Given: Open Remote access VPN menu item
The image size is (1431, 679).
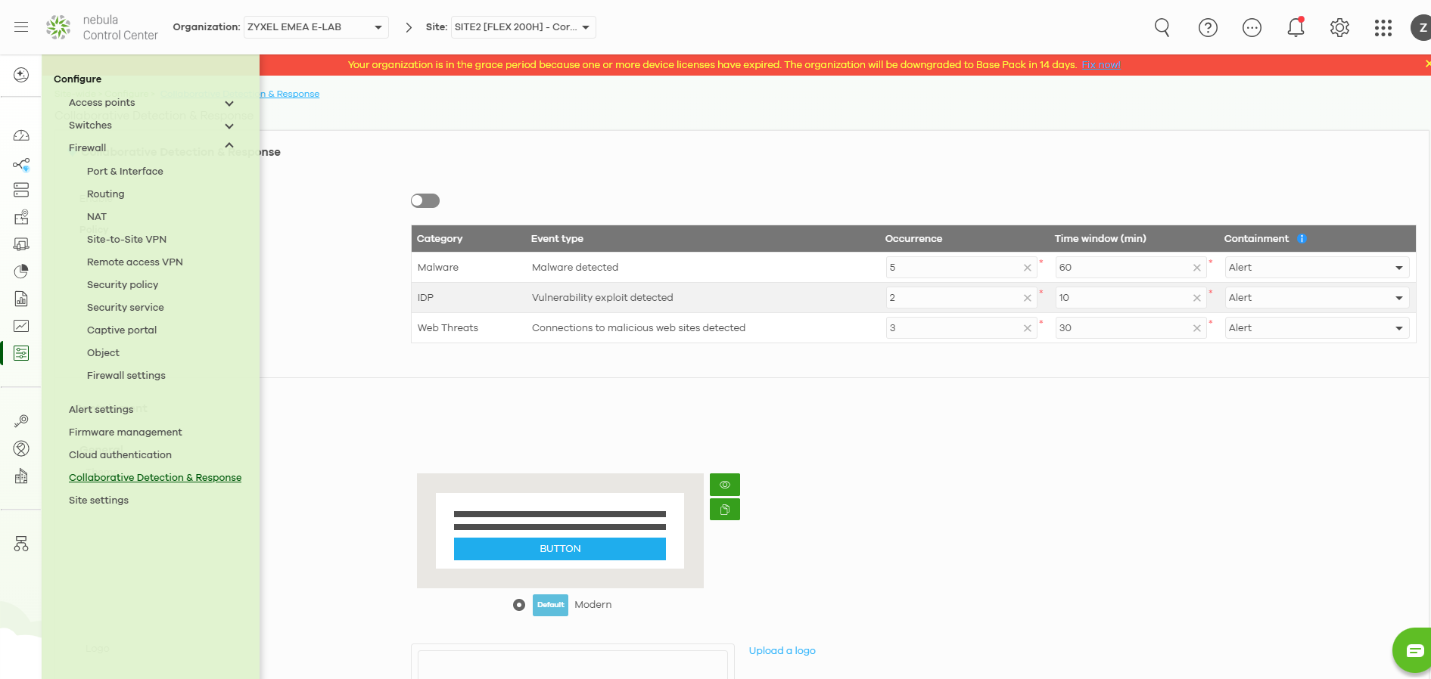Looking at the screenshot, I should (135, 262).
